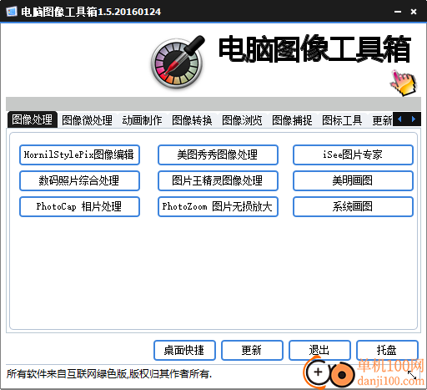Launch 美明画图

click(353, 180)
